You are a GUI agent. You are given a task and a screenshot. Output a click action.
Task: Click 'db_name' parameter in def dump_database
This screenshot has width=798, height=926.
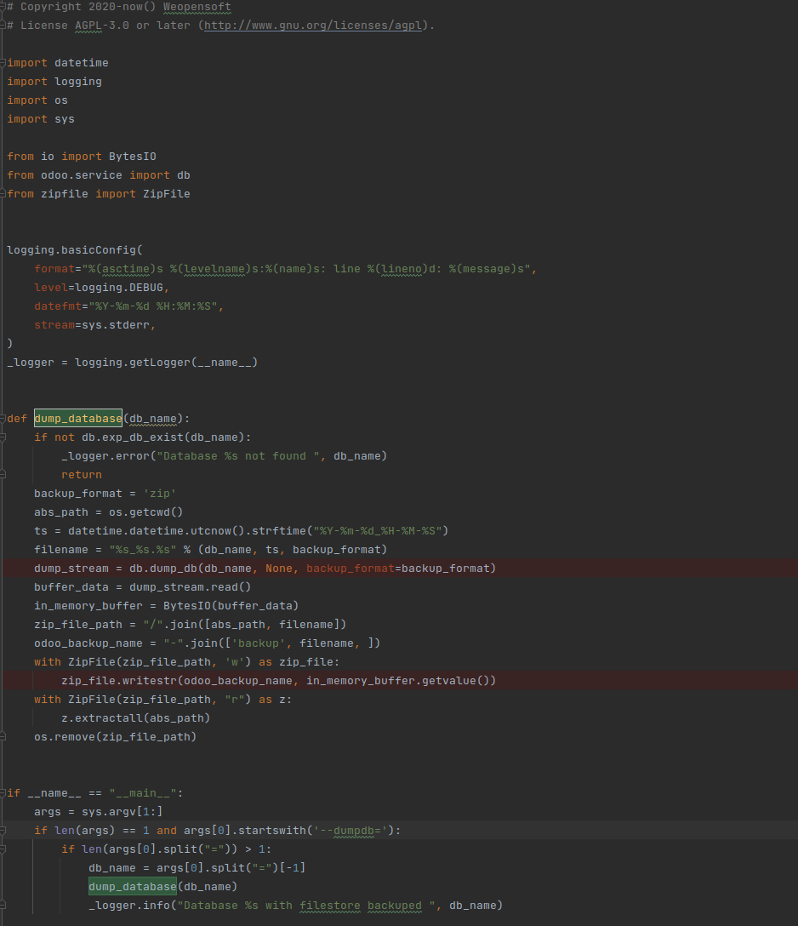(x=153, y=419)
